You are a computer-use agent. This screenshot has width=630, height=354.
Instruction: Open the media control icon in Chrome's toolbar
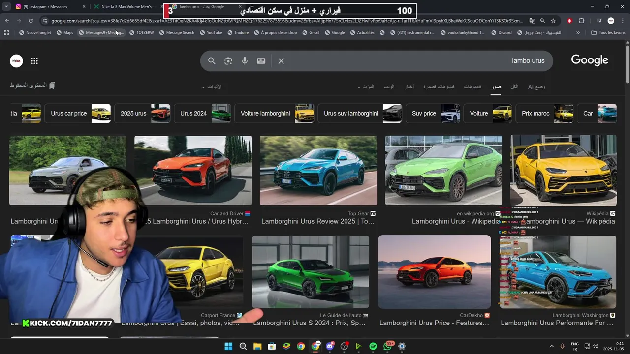click(598, 21)
